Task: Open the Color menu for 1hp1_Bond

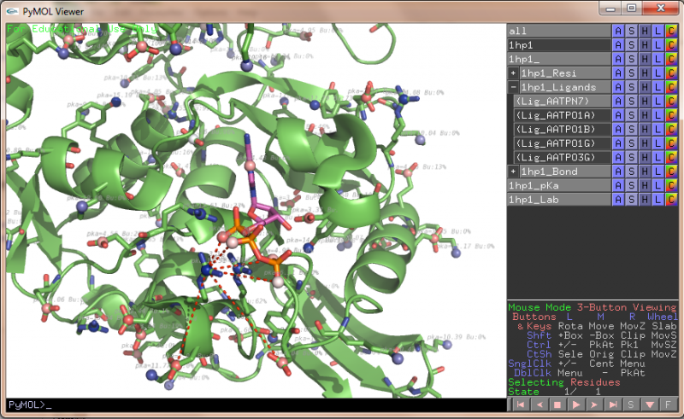Action: point(672,172)
